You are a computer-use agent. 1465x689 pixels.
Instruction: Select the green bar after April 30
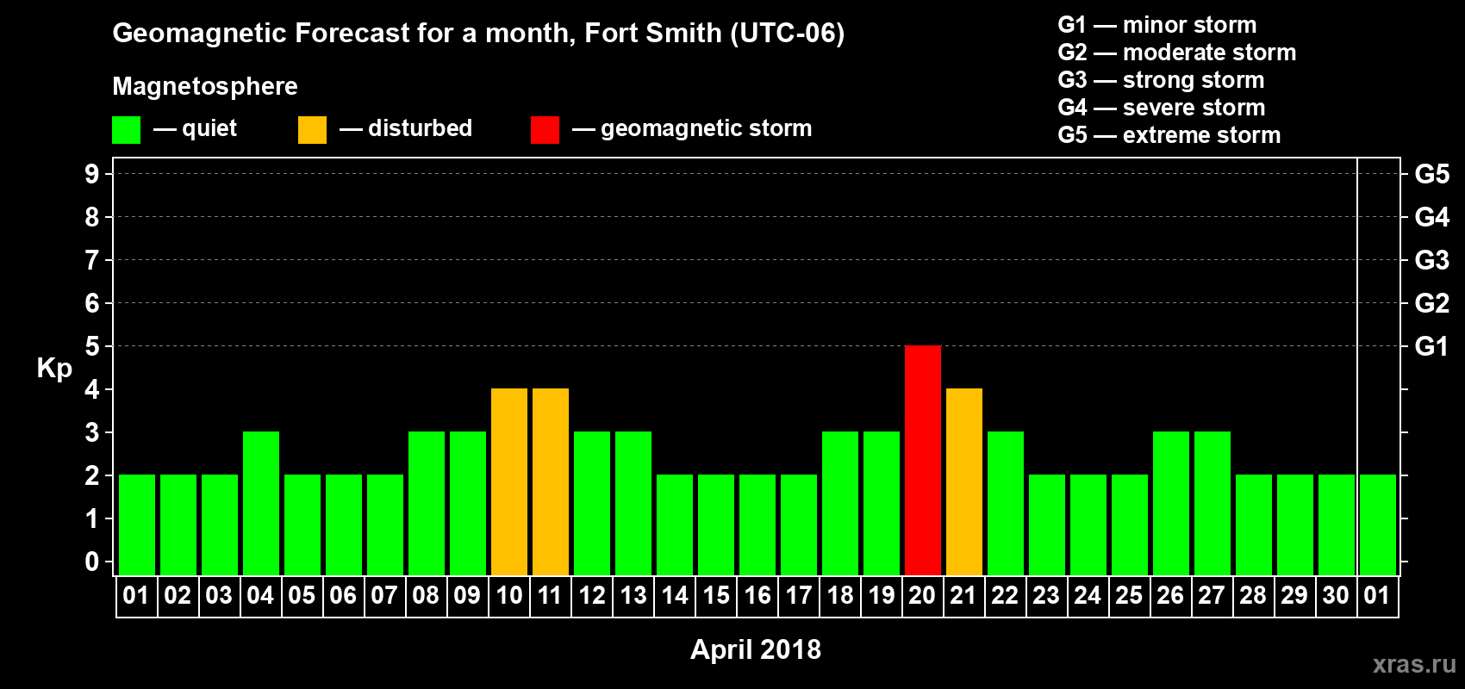coord(1378,525)
